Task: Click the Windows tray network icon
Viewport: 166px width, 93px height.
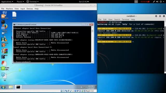Action: pyautogui.click(x=85, y=87)
